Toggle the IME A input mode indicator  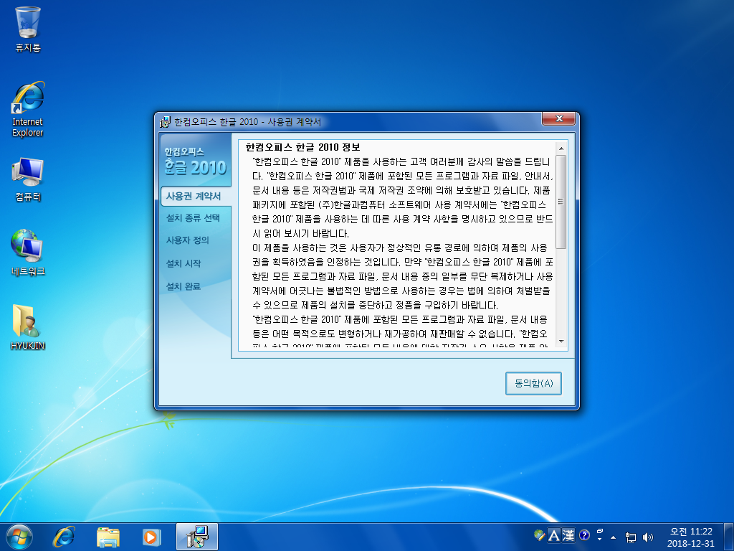tap(554, 535)
